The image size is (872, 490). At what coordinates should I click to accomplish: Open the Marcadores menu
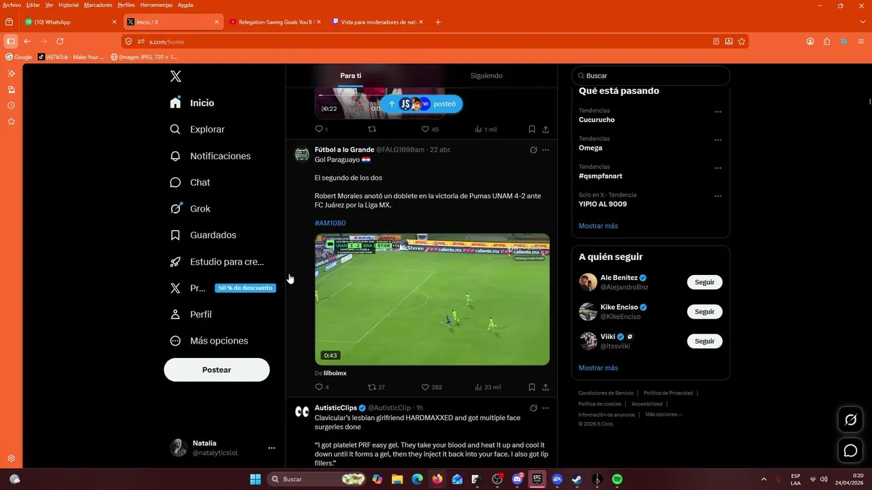[98, 5]
